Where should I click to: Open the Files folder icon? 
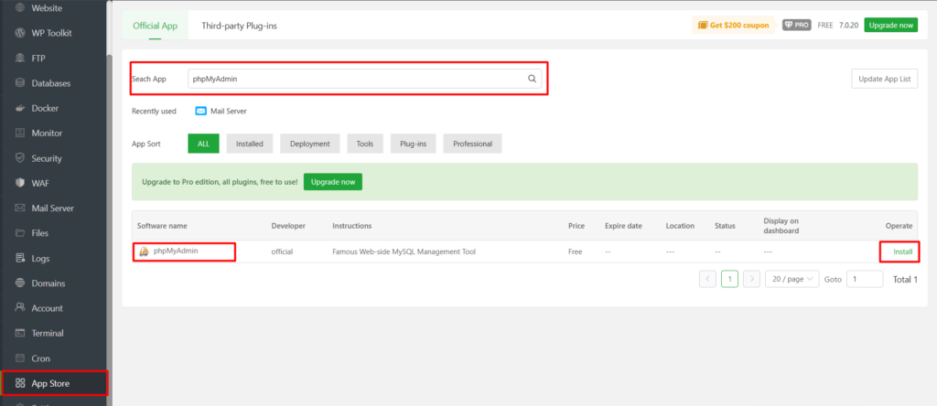pyautogui.click(x=20, y=233)
